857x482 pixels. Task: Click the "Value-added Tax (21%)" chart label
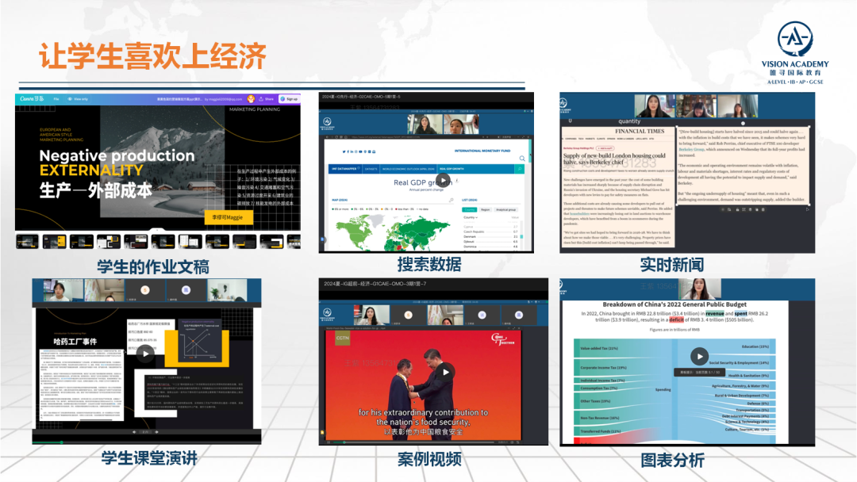click(x=599, y=348)
